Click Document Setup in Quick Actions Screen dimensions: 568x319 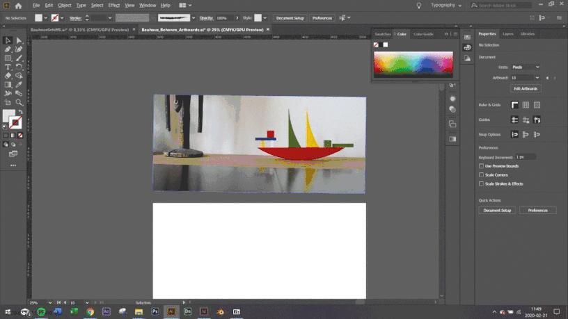[x=497, y=211]
